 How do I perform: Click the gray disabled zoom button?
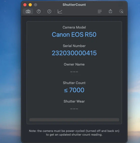[x=35, y=5]
